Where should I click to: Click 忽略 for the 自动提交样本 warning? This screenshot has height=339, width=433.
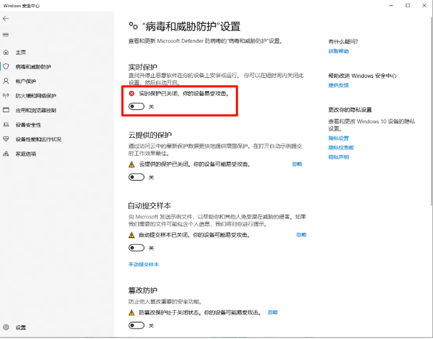click(x=301, y=235)
